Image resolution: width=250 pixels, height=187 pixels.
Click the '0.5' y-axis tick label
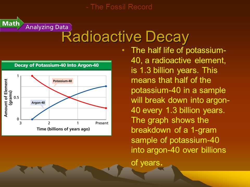(16, 97)
